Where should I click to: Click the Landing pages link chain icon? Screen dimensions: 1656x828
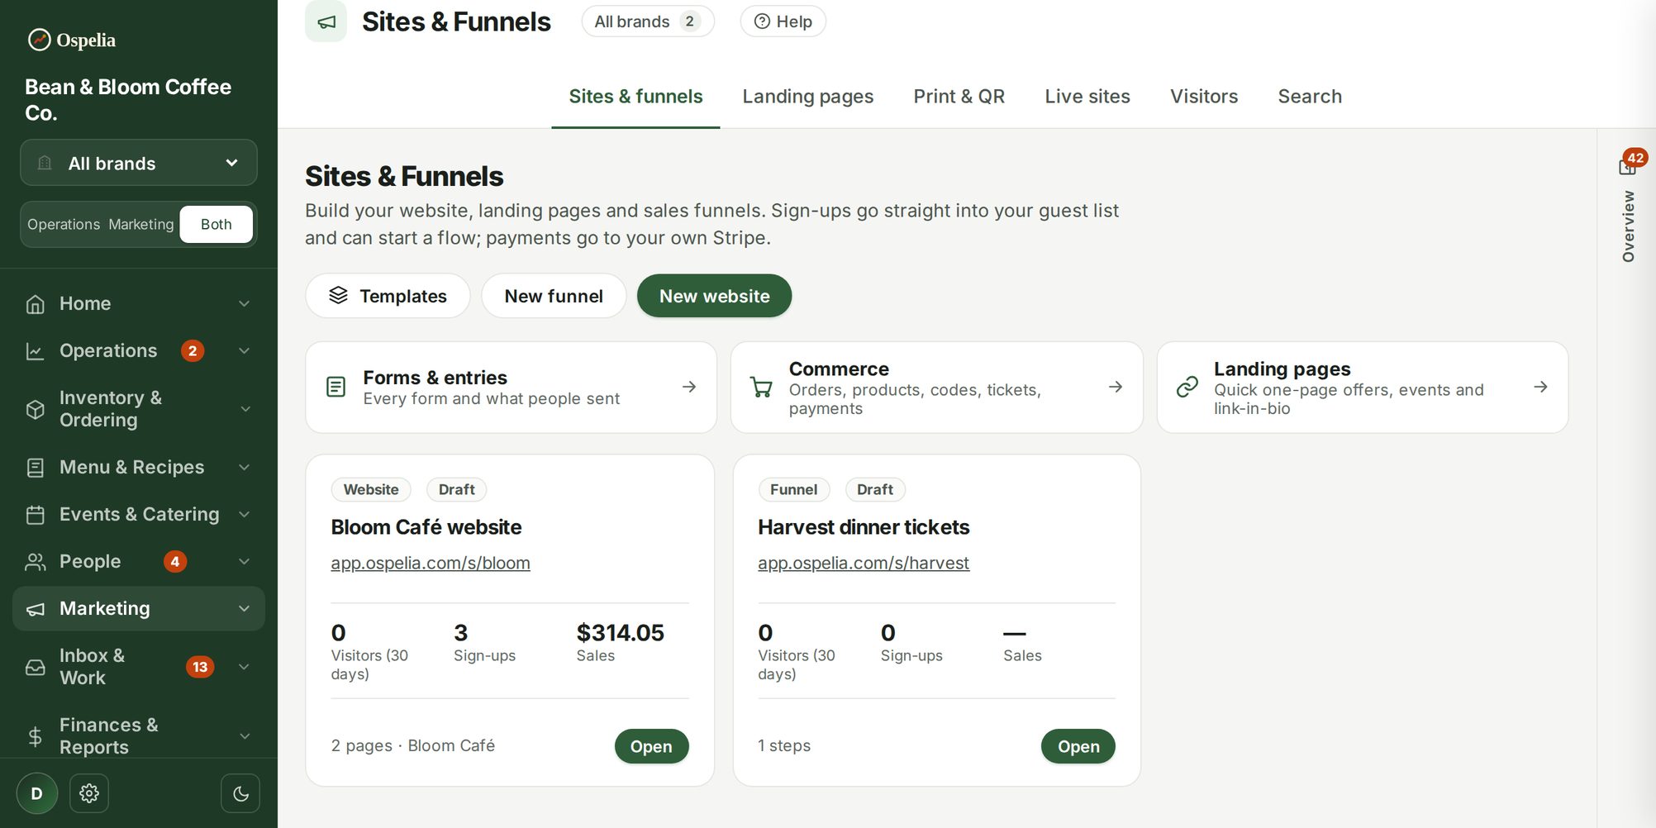1187,387
